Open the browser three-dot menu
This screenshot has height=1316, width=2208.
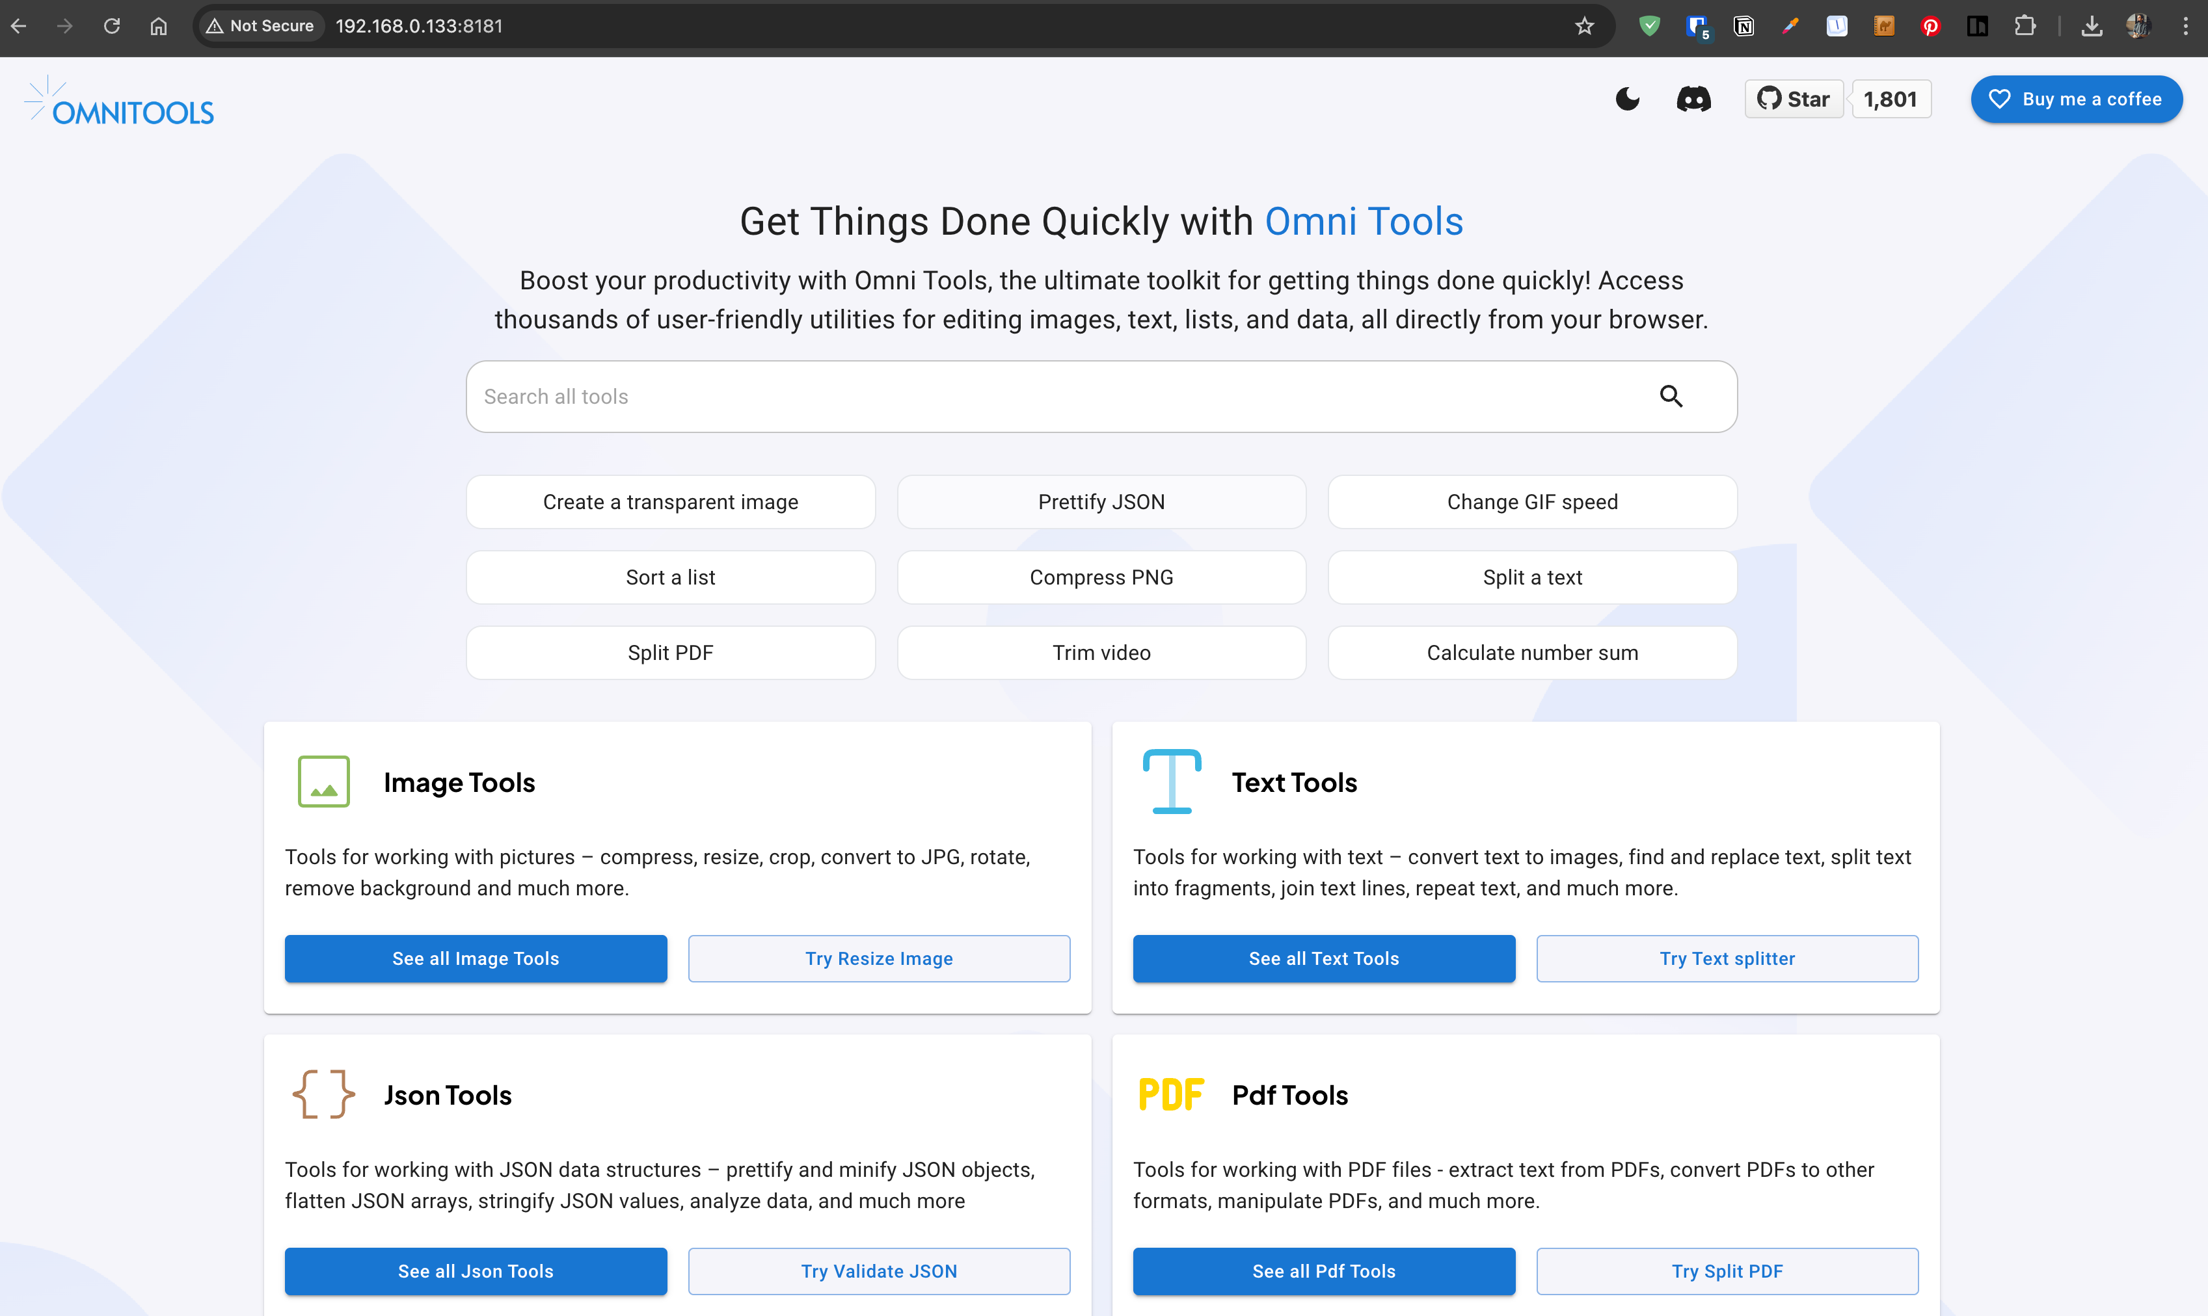[x=2185, y=26]
